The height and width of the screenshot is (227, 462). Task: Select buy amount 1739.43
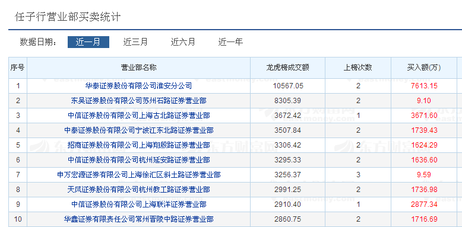click(x=424, y=130)
